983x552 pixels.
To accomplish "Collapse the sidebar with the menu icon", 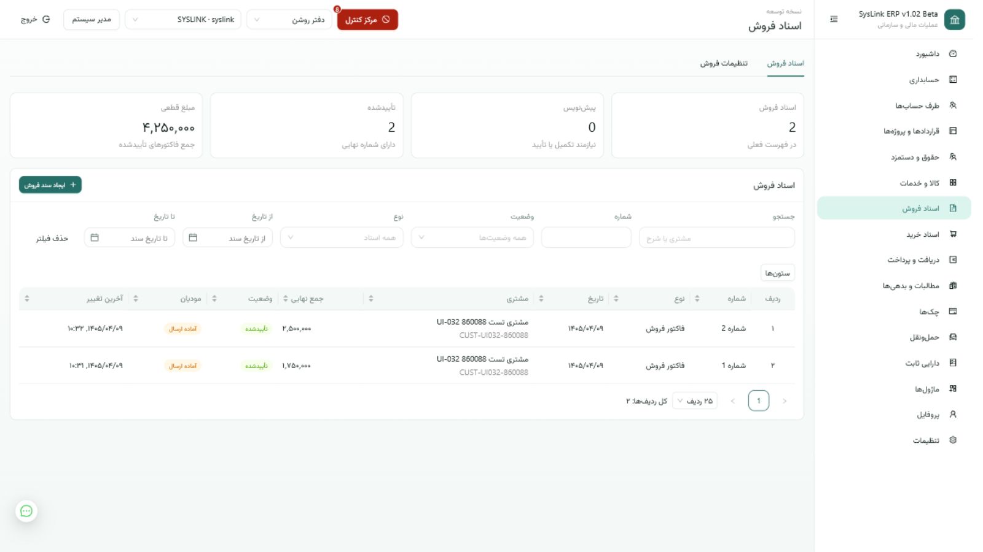I will 834,20.
